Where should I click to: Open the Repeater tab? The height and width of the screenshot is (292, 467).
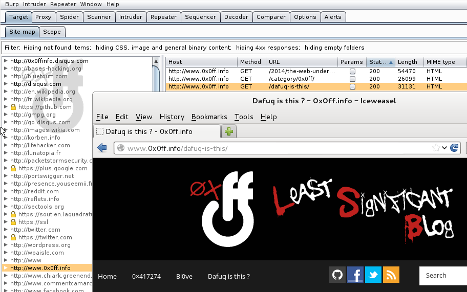pos(163,17)
